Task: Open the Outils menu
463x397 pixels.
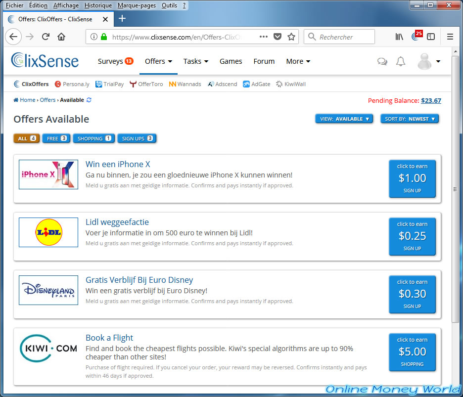Action: [x=169, y=5]
